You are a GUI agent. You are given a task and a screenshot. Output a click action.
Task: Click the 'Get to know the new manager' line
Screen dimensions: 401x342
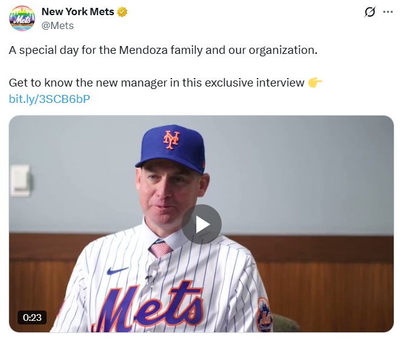coord(156,83)
